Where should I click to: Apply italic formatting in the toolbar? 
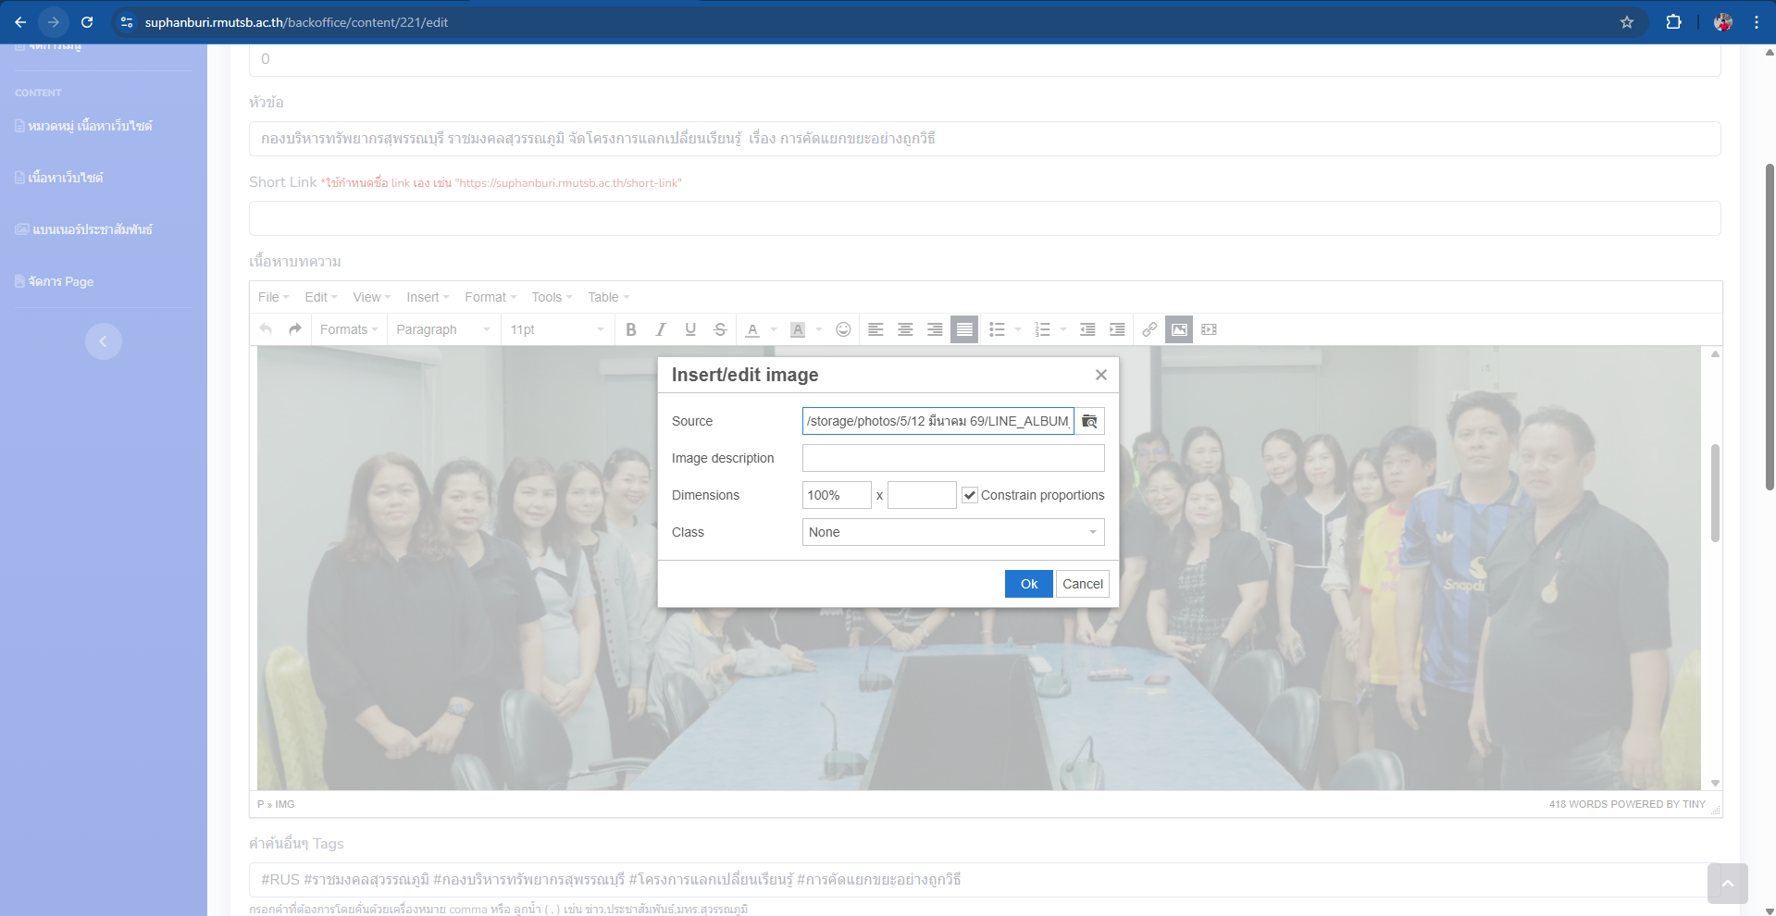click(x=661, y=329)
